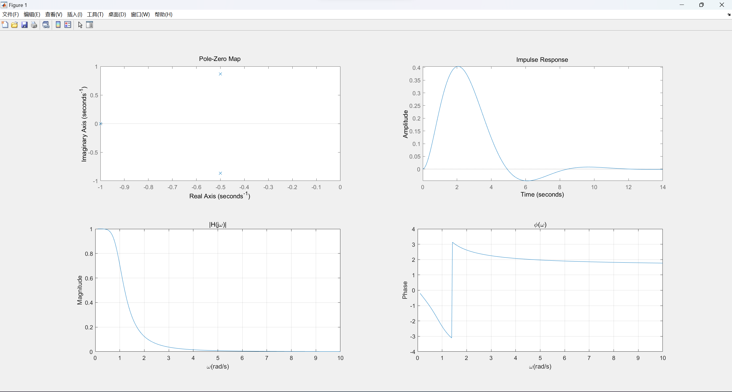This screenshot has height=392, width=732.
Task: Click the upper pole marker in the Pole-Zero Map
Action: 220,74
